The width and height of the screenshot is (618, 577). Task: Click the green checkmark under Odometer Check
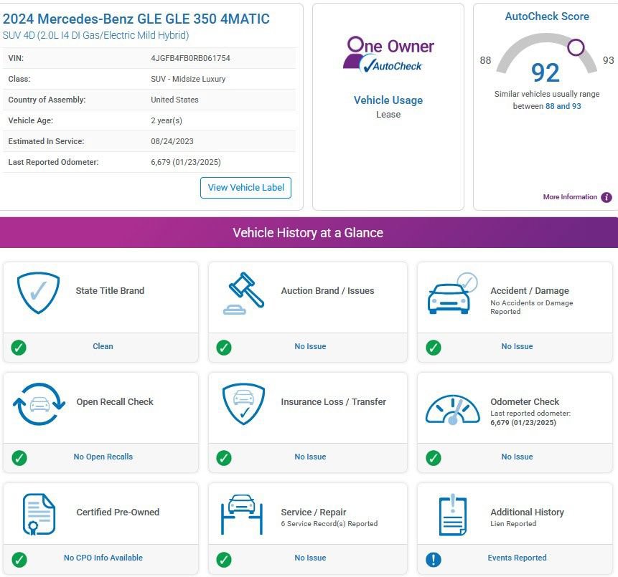click(x=434, y=458)
